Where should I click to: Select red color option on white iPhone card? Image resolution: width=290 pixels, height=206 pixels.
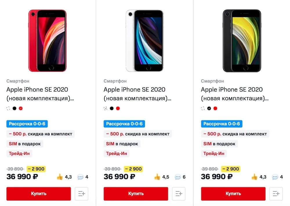click(x=118, y=108)
